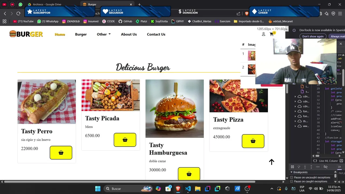Click the Windows Start button
Image resolution: width=345 pixels, height=194 pixels.
[x=98, y=189]
